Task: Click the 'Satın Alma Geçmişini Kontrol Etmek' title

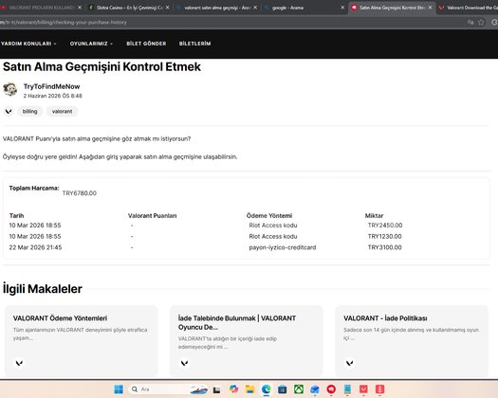Action: pos(101,67)
